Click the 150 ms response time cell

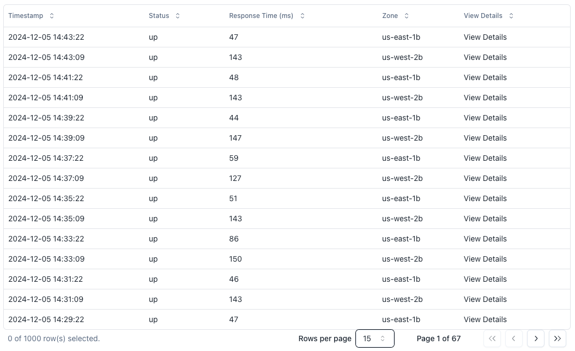(235, 259)
